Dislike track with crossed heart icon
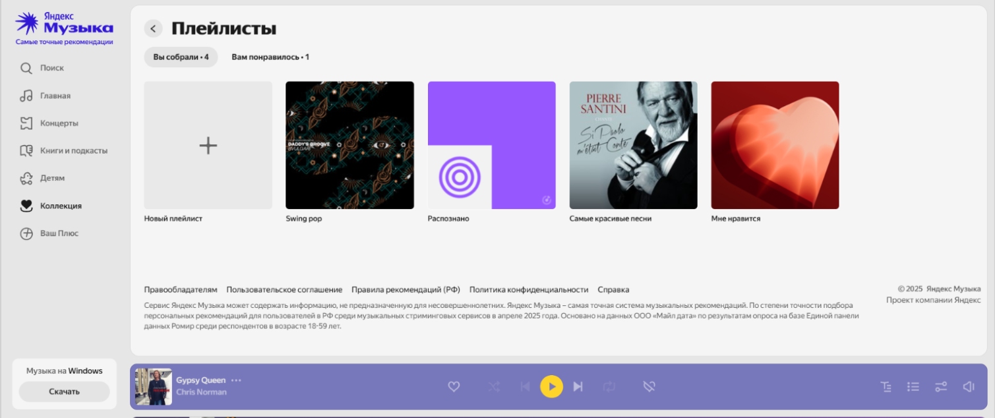This screenshot has width=995, height=418. (x=649, y=387)
